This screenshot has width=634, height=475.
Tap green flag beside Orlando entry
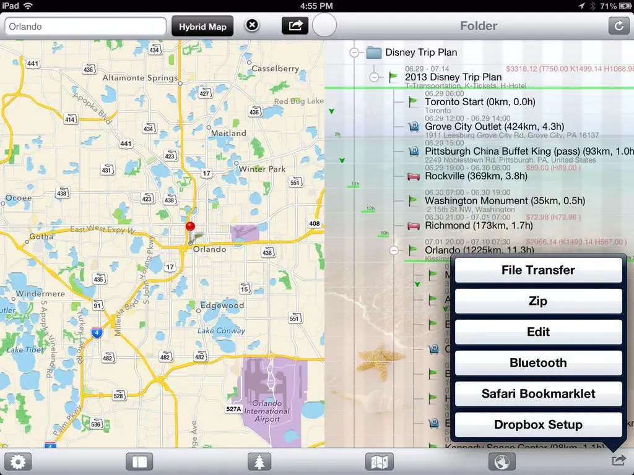coord(413,250)
